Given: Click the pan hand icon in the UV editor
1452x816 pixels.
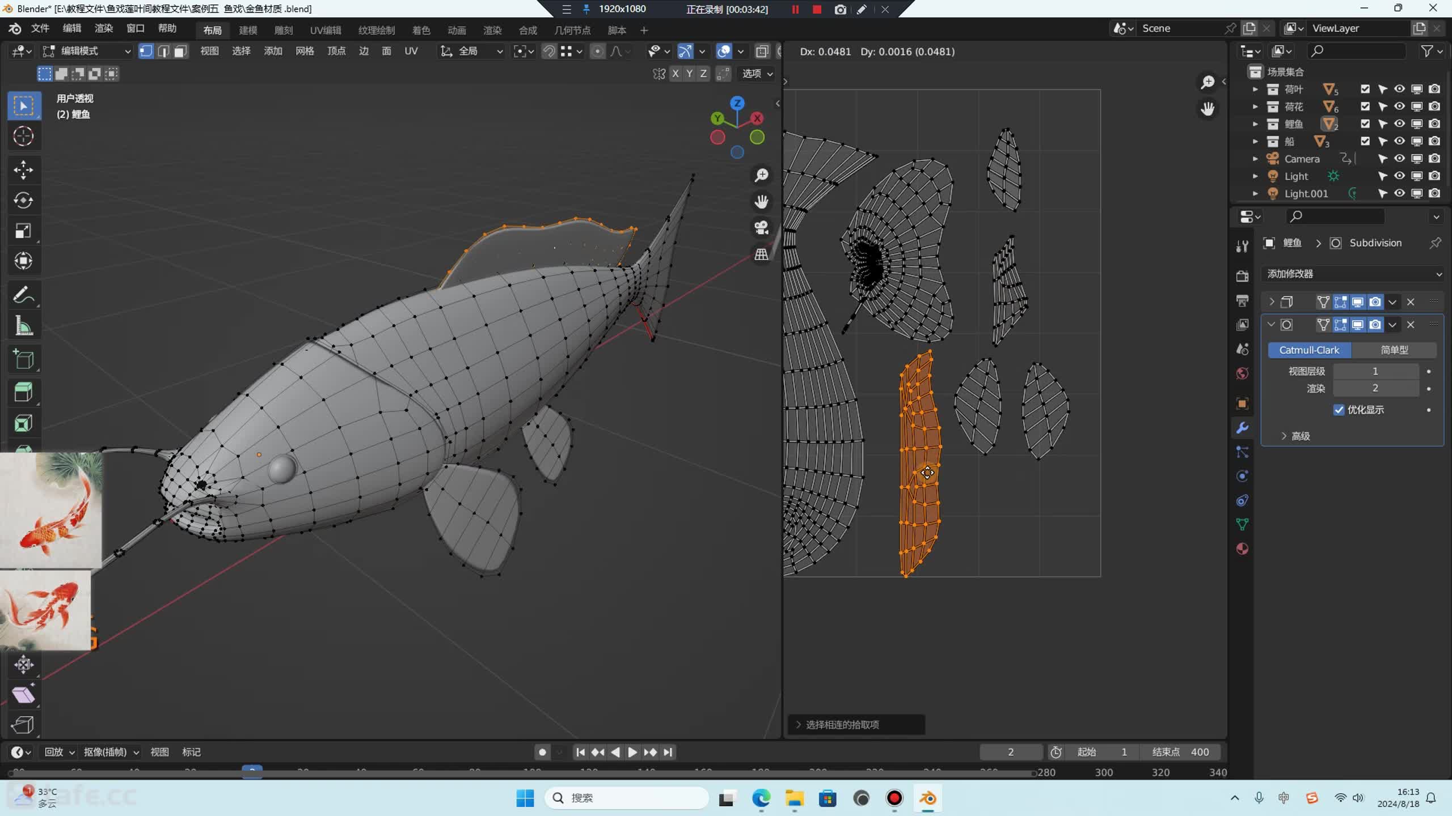Looking at the screenshot, I should tap(1208, 108).
